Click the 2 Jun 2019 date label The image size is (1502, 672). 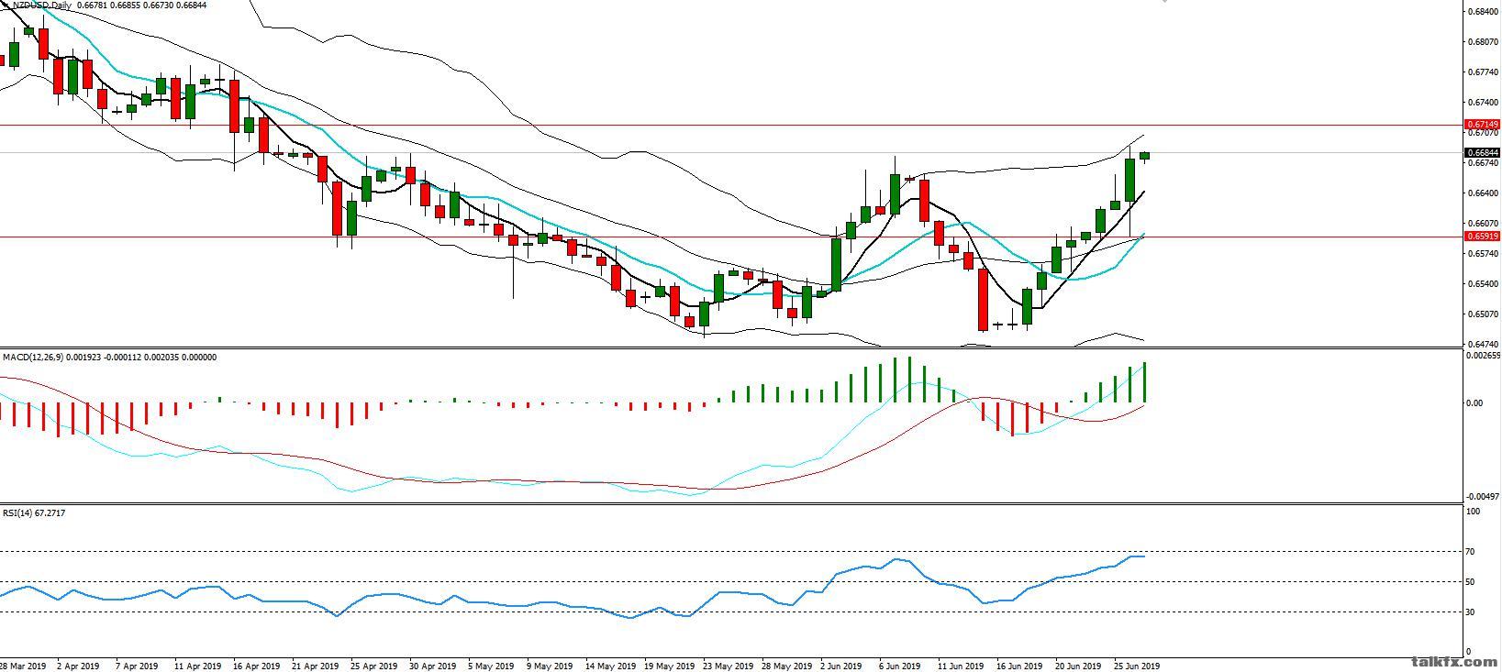pos(841,666)
